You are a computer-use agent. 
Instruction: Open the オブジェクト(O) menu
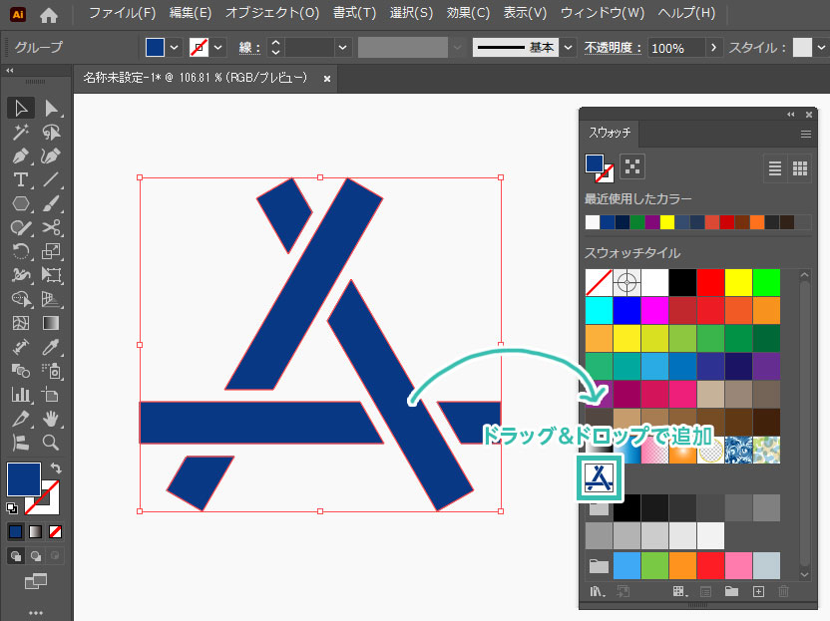click(x=272, y=14)
